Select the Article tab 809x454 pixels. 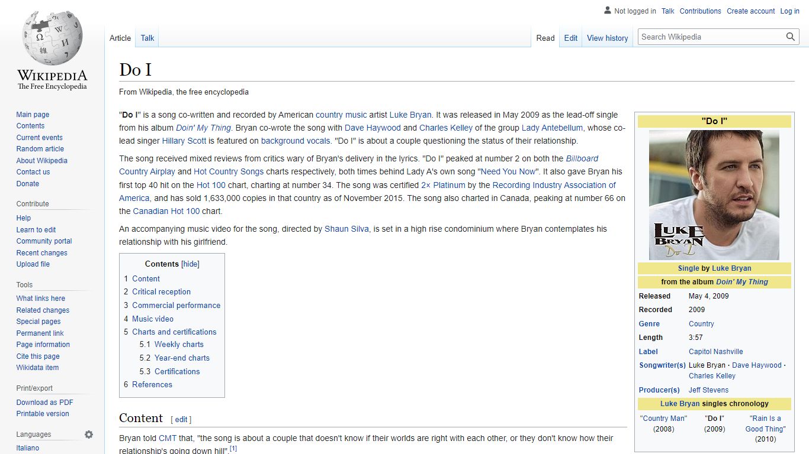click(120, 38)
